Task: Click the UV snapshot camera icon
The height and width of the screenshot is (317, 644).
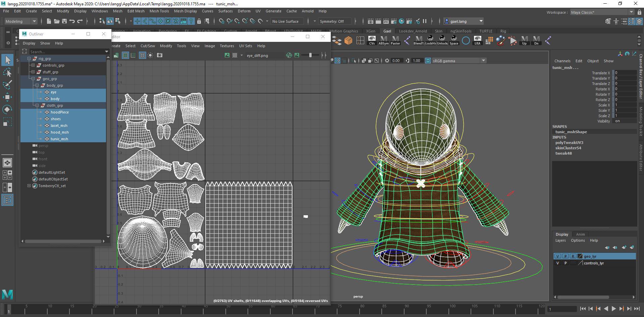Action: pyautogui.click(x=160, y=55)
